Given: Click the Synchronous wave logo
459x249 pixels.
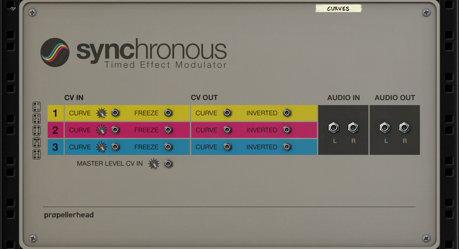Looking at the screenshot, I should [x=55, y=52].
